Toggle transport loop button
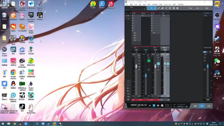Image resolution: width=224 pixels, height=126 pixels. point(167,106)
